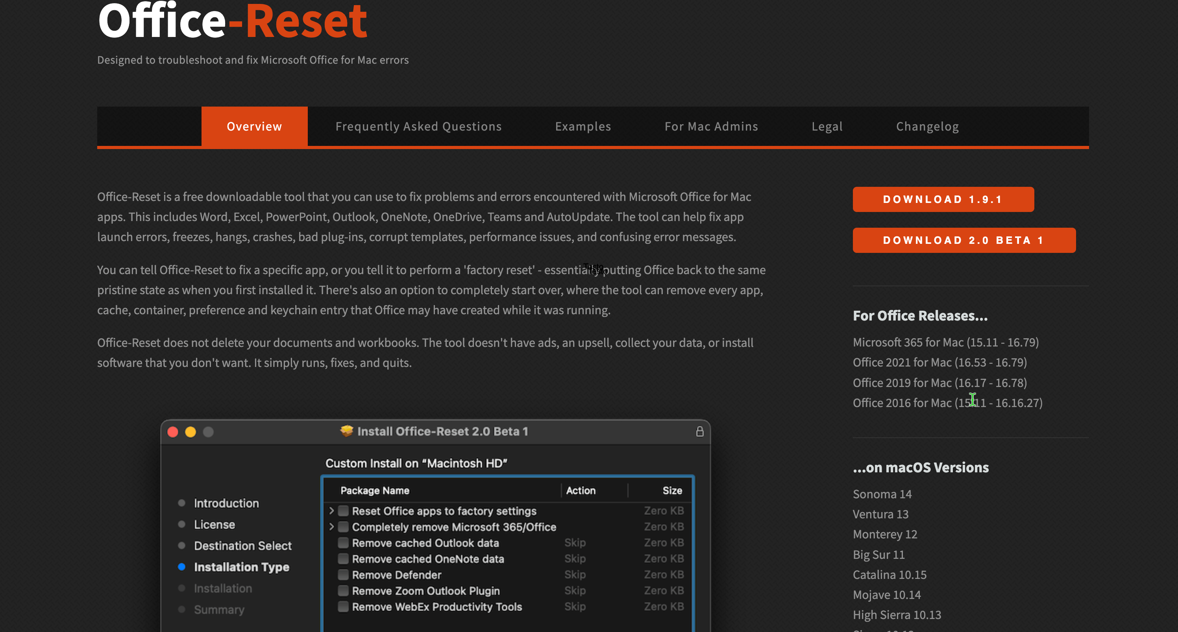Click the yellow minimize button of installer window
This screenshot has height=632, width=1178.
(191, 432)
